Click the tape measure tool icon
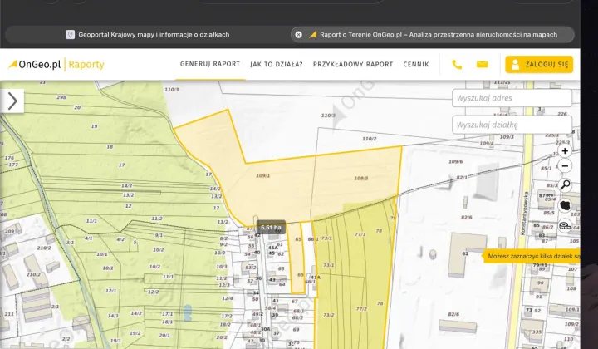The height and width of the screenshot is (349, 598). (x=565, y=225)
